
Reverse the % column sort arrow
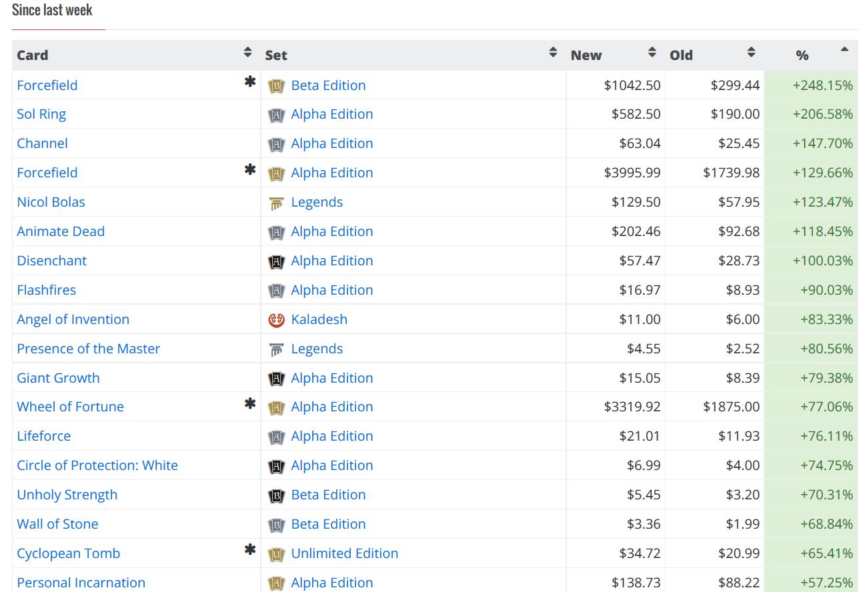844,50
